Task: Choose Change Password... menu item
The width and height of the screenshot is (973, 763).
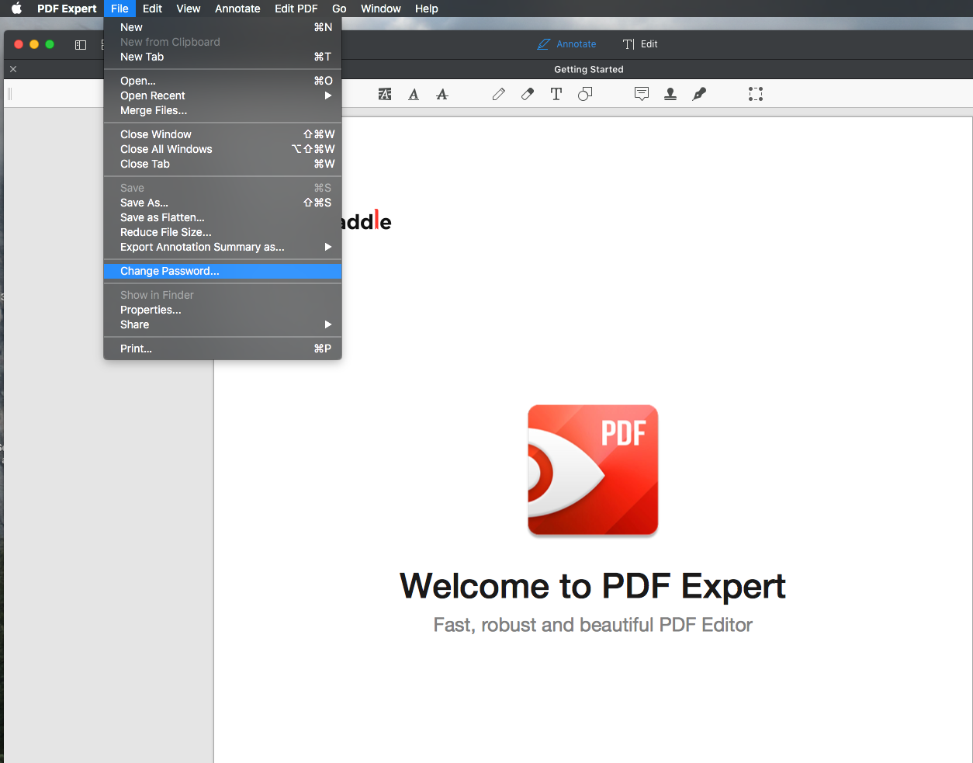Action: coord(223,271)
